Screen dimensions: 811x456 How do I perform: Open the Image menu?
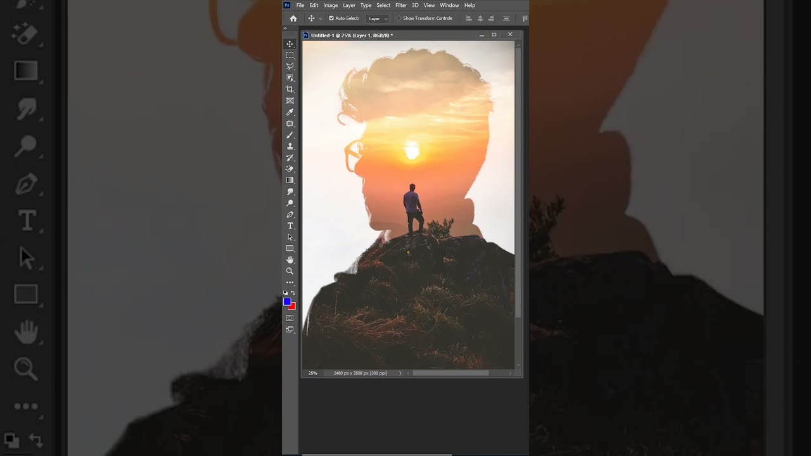pos(331,5)
